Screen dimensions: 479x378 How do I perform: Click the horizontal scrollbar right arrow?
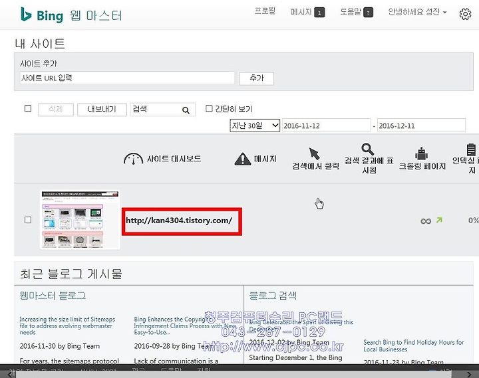coord(469,374)
